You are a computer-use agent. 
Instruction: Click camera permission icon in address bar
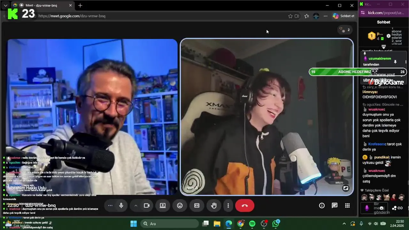297,16
